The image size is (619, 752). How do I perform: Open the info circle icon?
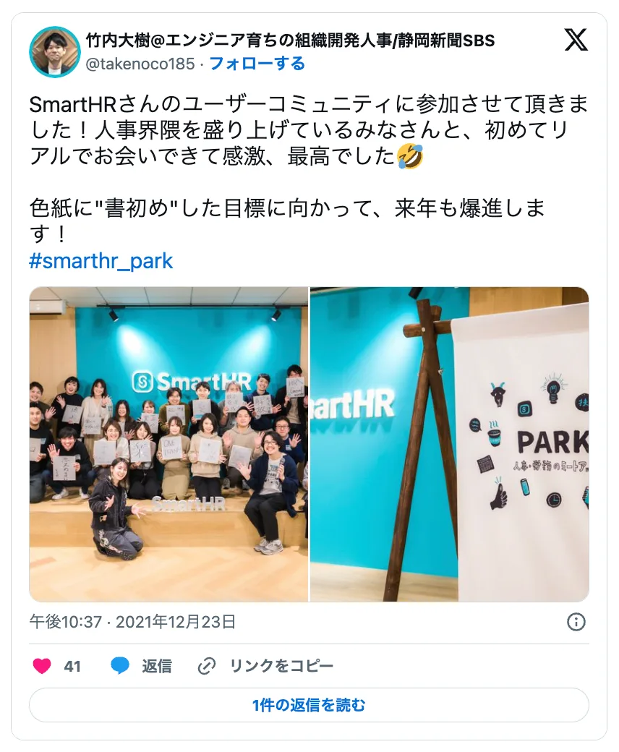(576, 622)
